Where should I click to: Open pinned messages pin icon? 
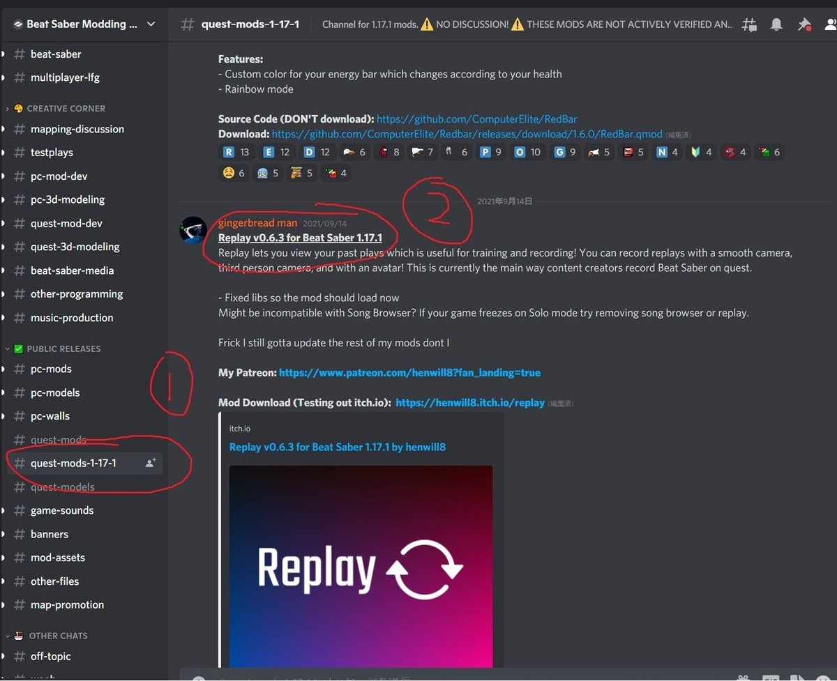[804, 24]
